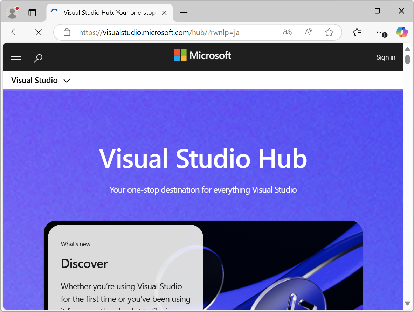The width and height of the screenshot is (414, 312).
Task: Click the Microsoft logo
Action: (x=202, y=55)
